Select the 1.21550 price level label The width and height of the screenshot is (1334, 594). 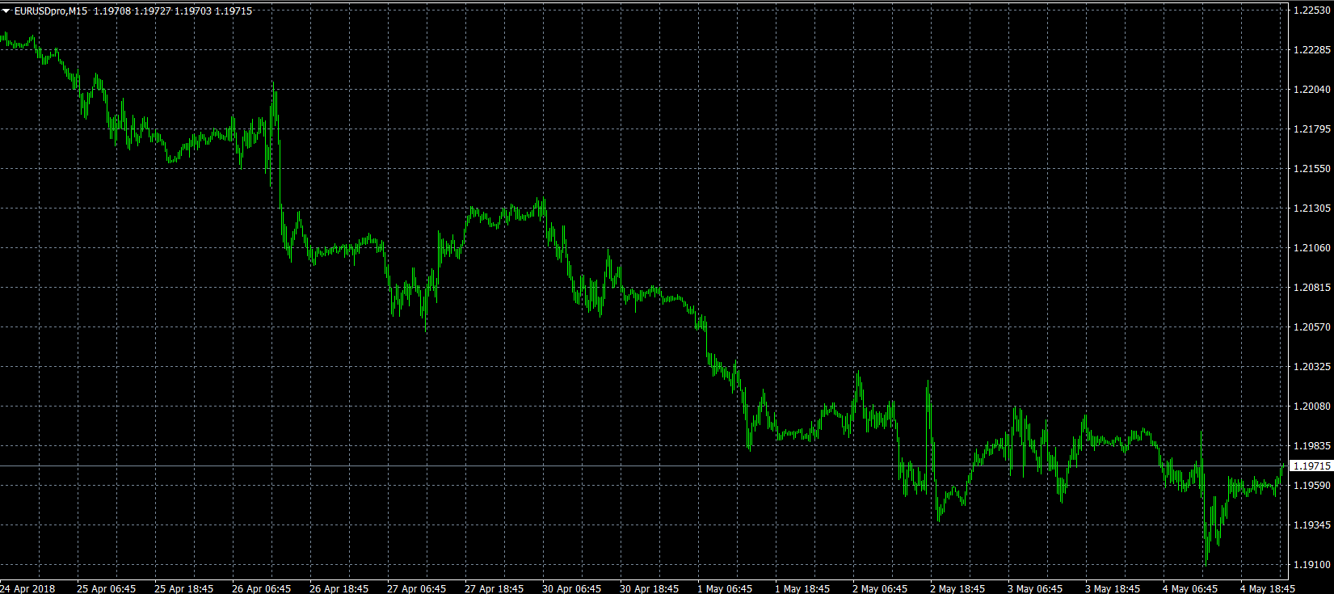(x=1312, y=169)
